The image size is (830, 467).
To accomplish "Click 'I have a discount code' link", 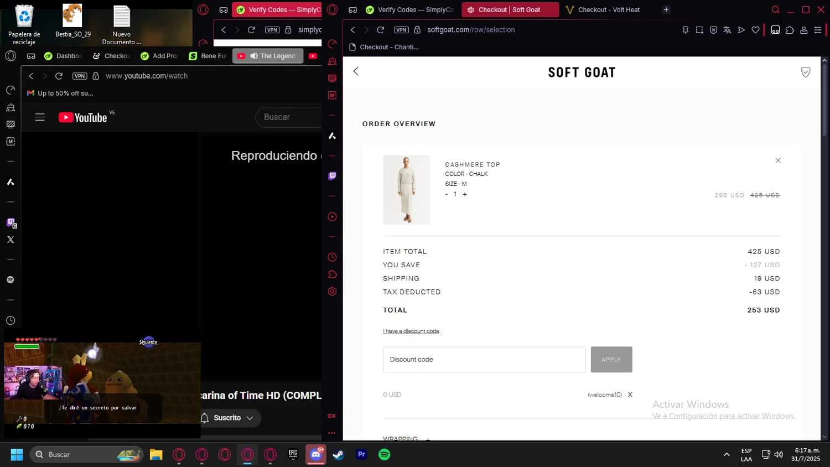I will pos(411,331).
